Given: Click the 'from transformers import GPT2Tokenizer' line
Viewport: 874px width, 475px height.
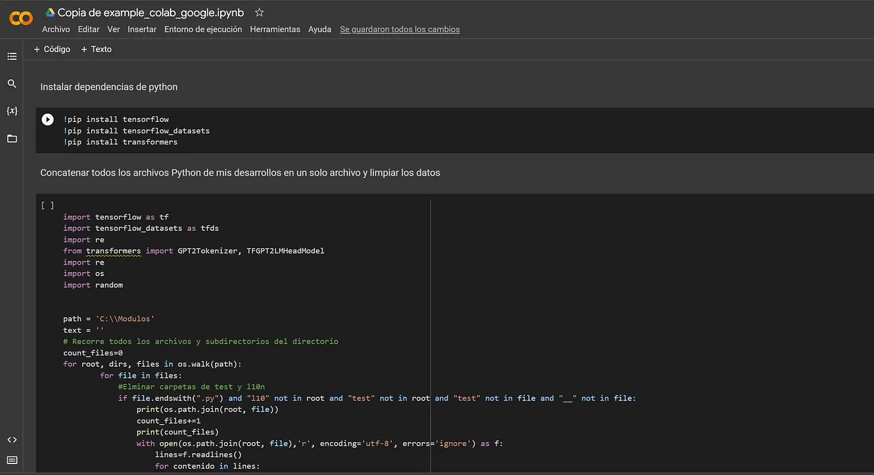Looking at the screenshot, I should click(x=194, y=250).
